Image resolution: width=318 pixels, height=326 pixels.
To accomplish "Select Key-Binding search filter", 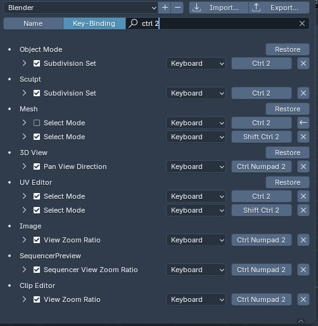I will tap(94, 23).
